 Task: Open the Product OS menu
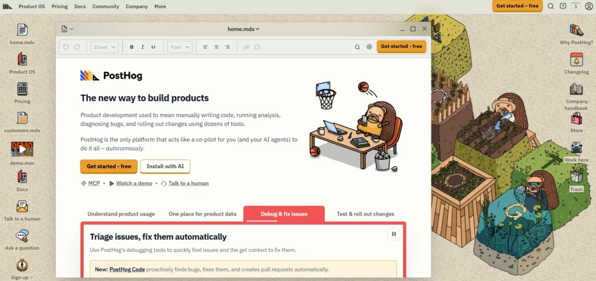point(31,6)
